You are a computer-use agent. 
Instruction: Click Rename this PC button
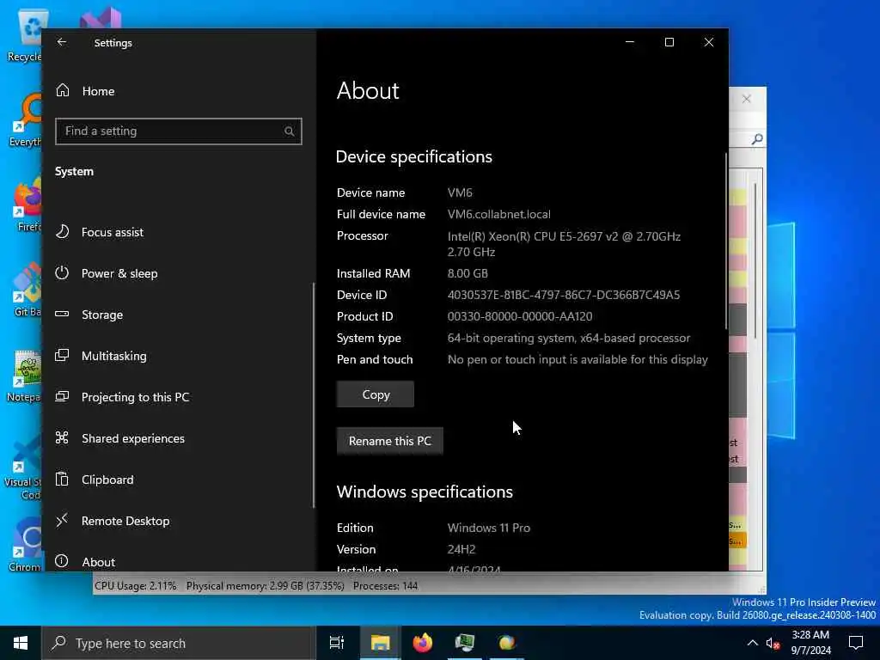390,441
